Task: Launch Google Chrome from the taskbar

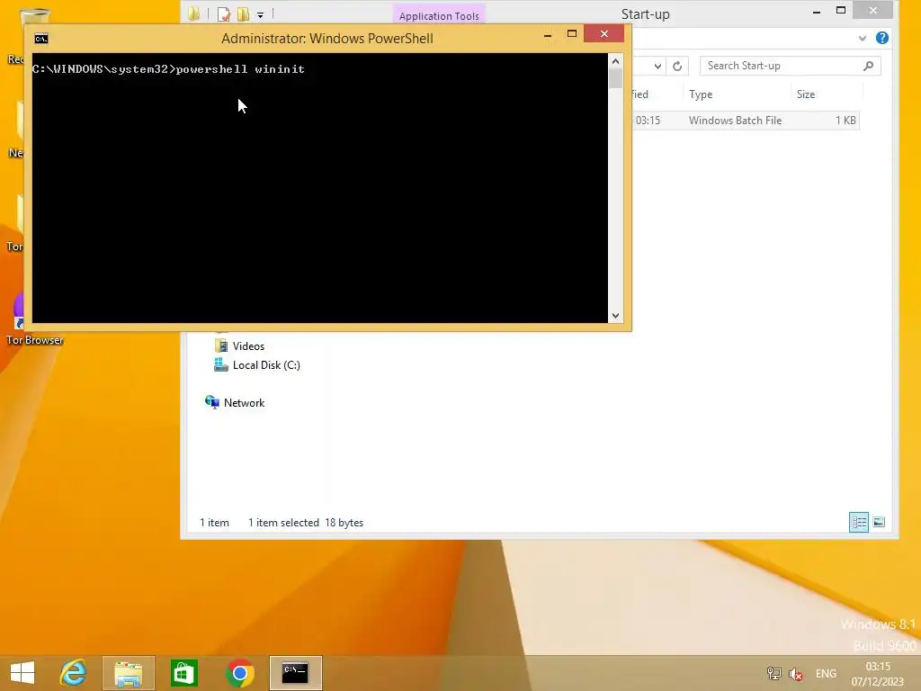Action: click(239, 673)
